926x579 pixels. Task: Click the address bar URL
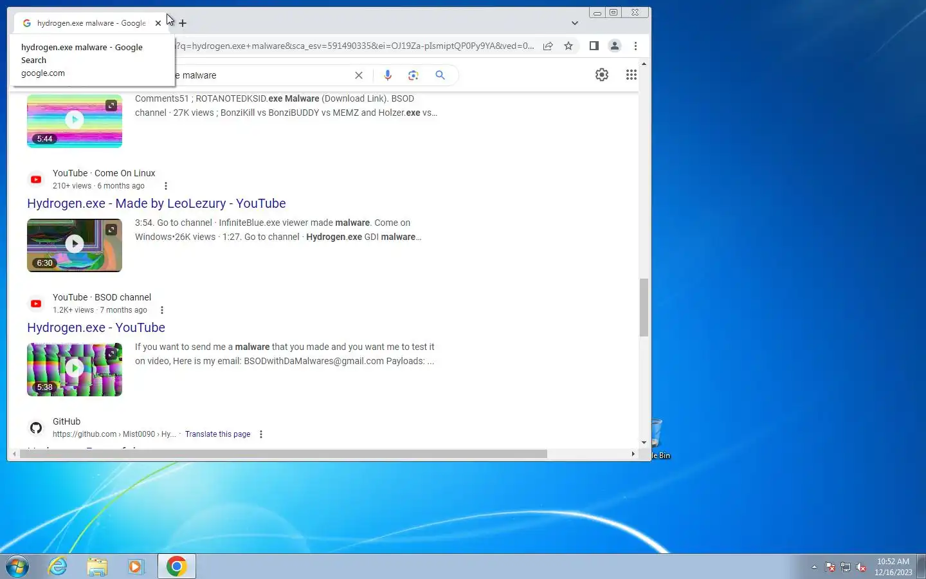pos(354,46)
